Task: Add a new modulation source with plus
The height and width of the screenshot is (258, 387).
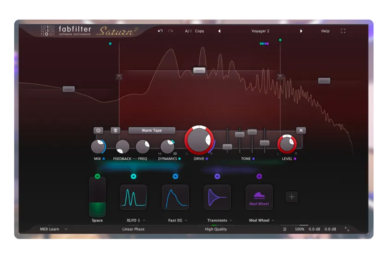Action: (292, 197)
